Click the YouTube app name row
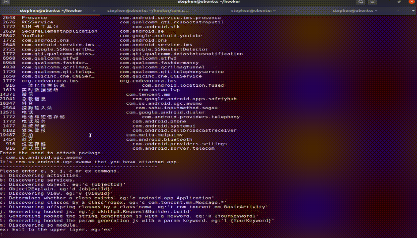This screenshot has height=238, width=417. 33,36
